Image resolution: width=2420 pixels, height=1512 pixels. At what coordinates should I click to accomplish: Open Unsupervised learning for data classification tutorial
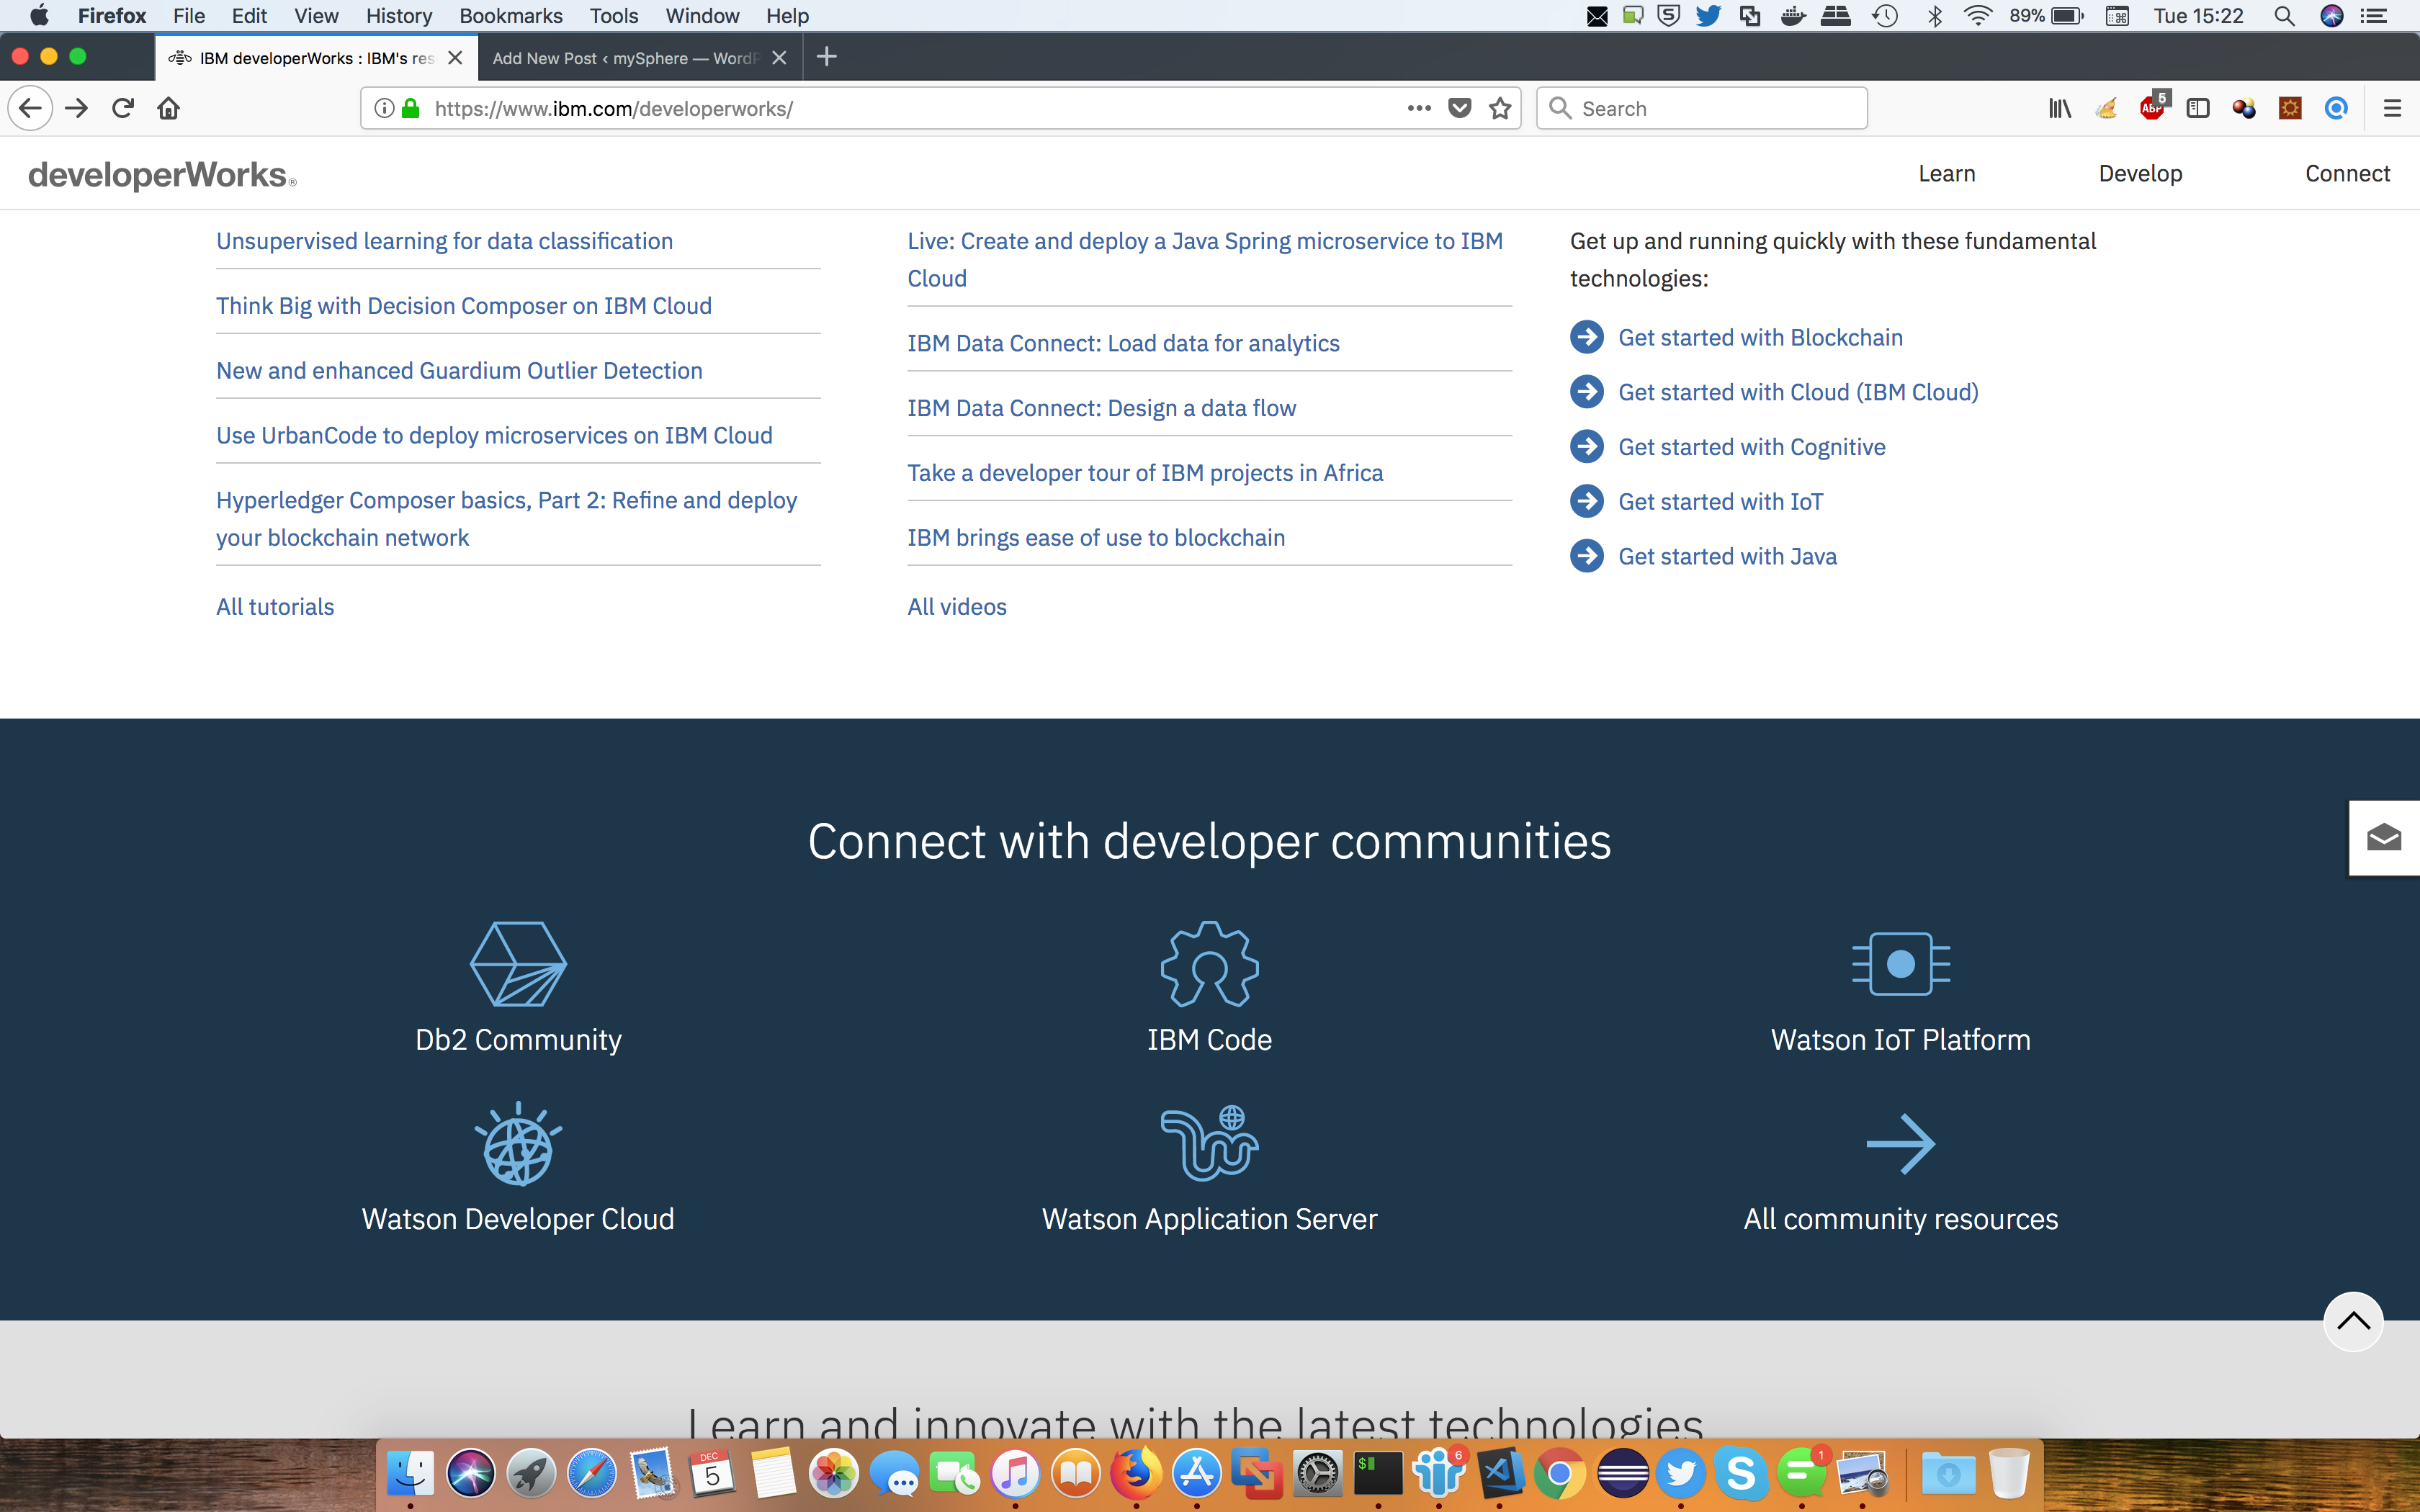tap(444, 241)
